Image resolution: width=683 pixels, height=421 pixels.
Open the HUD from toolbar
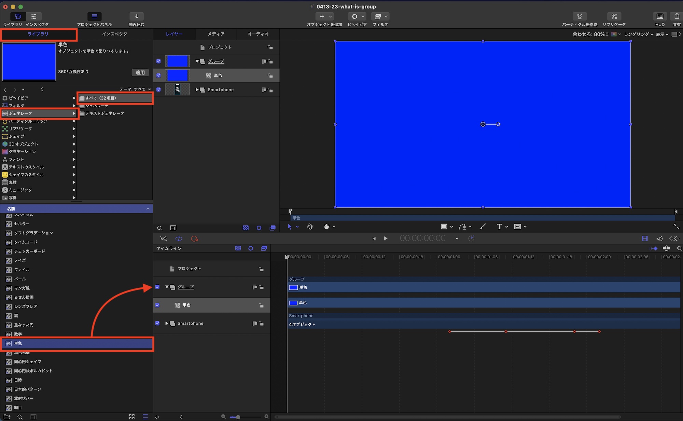660,16
